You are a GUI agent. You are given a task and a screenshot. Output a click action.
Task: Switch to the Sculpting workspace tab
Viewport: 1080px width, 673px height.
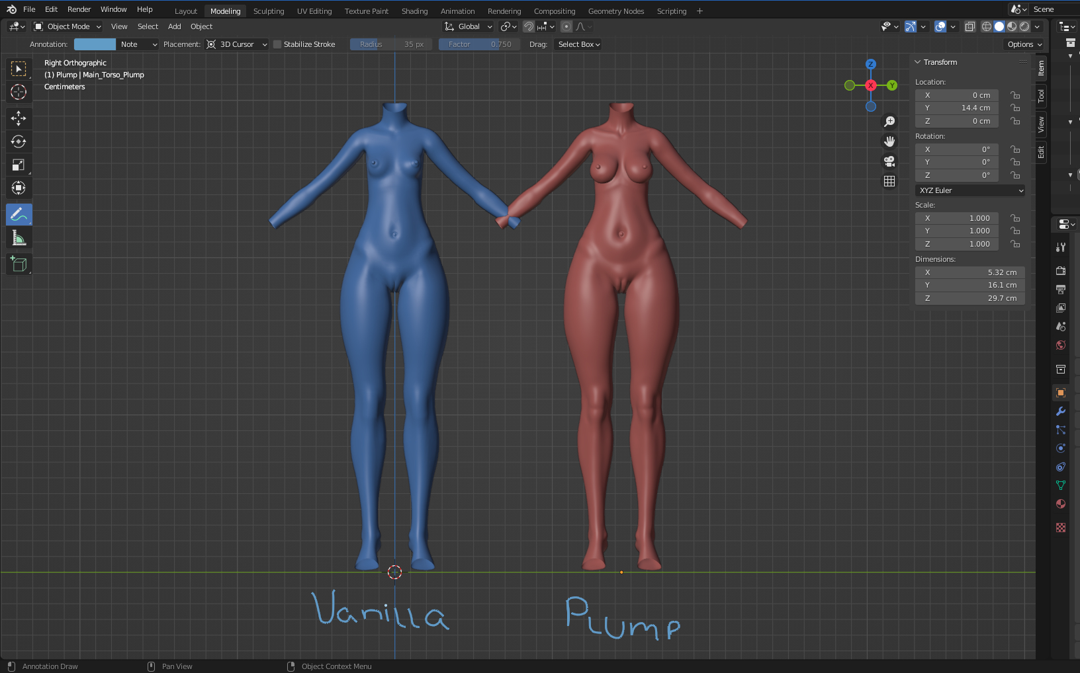tap(269, 11)
